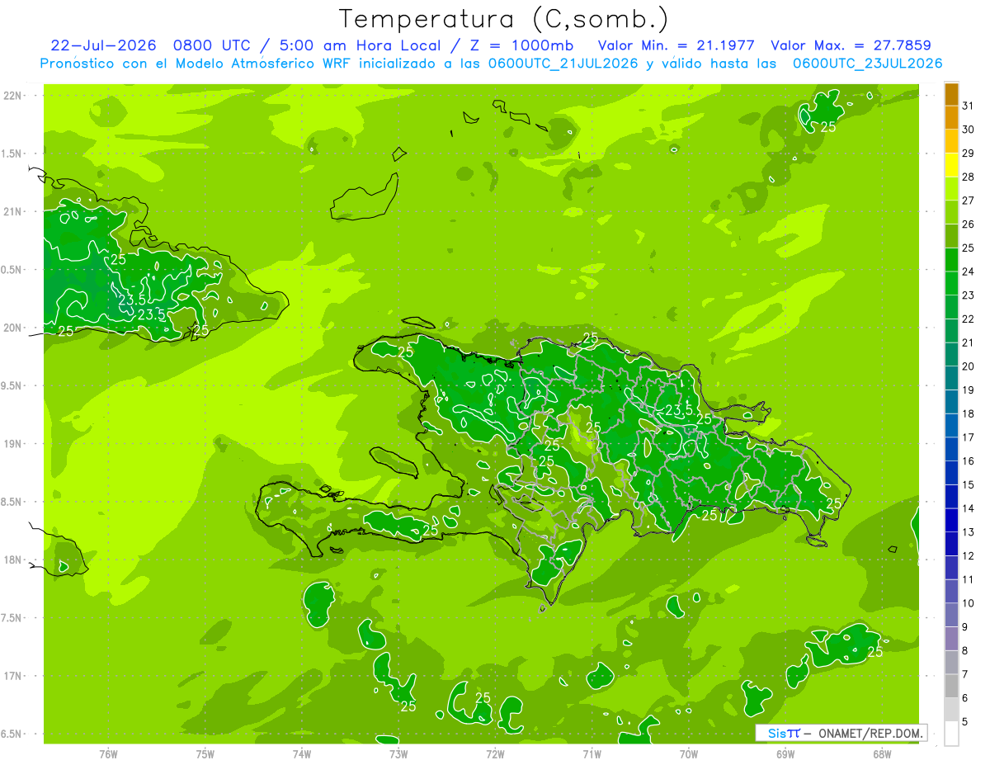This screenshot has width=990, height=765.
Task: Click the "71W" longitude label
Action: [592, 753]
